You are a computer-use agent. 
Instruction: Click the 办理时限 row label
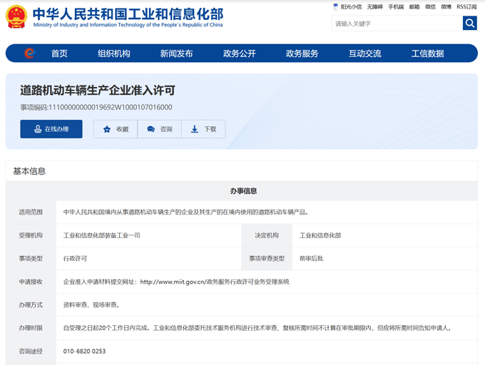[31, 328]
